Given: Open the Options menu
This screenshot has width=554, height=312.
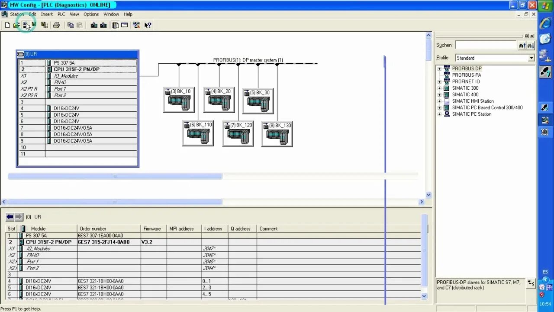Looking at the screenshot, I should click(91, 14).
